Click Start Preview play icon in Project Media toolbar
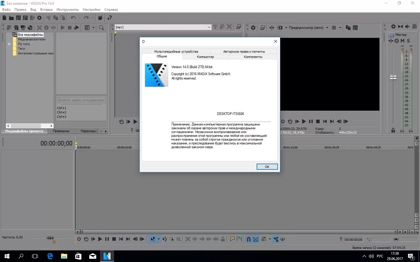420x262 pixels. [x=63, y=28]
